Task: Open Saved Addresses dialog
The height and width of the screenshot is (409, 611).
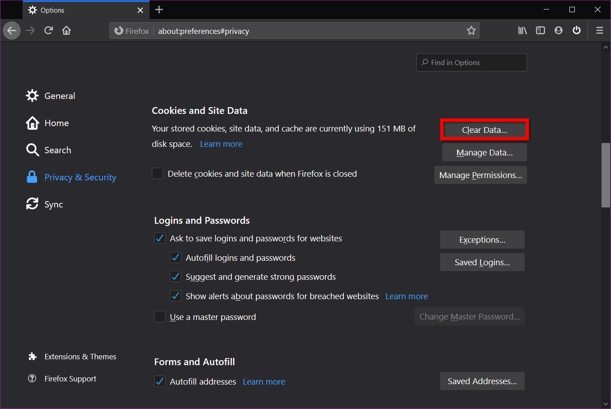Action: click(482, 381)
